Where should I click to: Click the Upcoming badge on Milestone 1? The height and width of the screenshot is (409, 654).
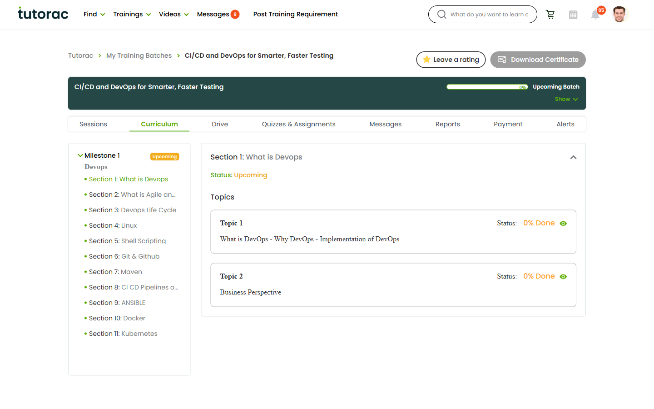click(x=164, y=156)
